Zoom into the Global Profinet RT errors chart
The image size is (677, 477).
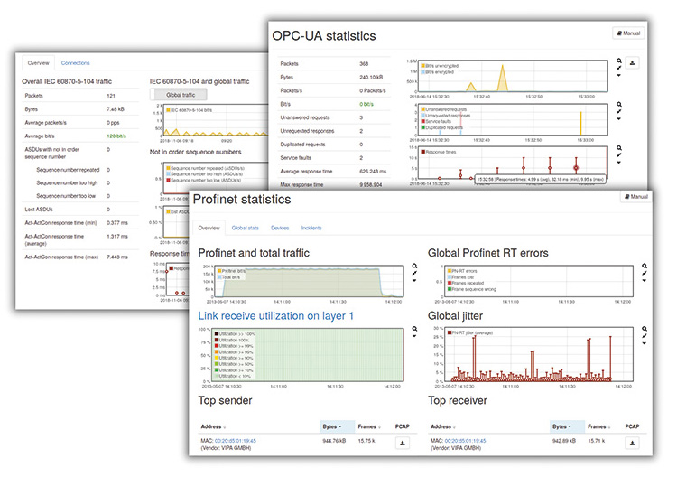[x=645, y=267]
